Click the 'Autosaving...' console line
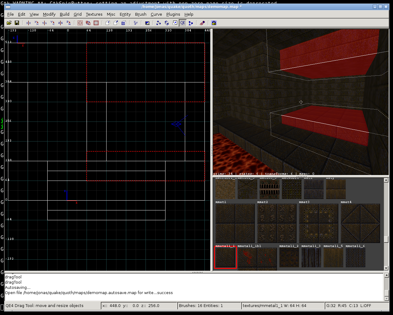The image size is (393, 315). pos(18,287)
